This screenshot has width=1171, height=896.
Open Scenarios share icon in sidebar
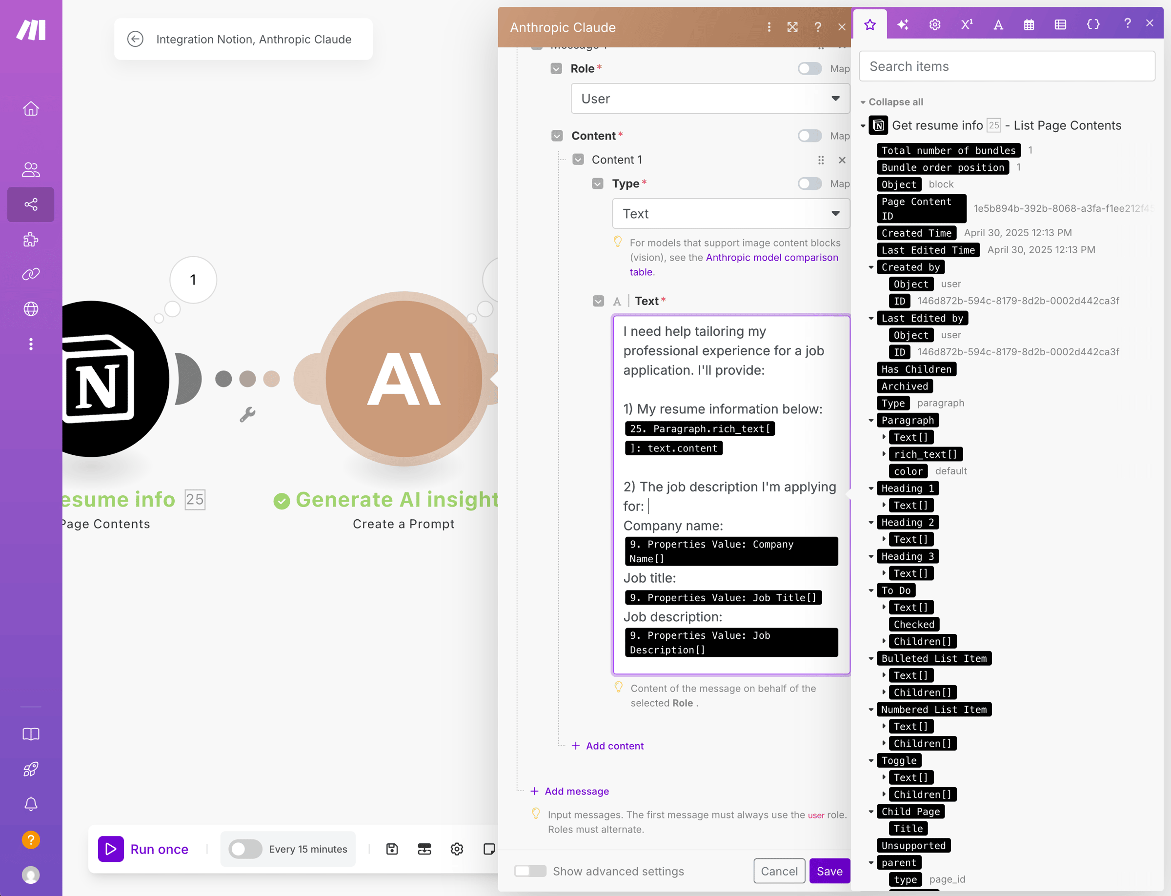pyautogui.click(x=31, y=204)
